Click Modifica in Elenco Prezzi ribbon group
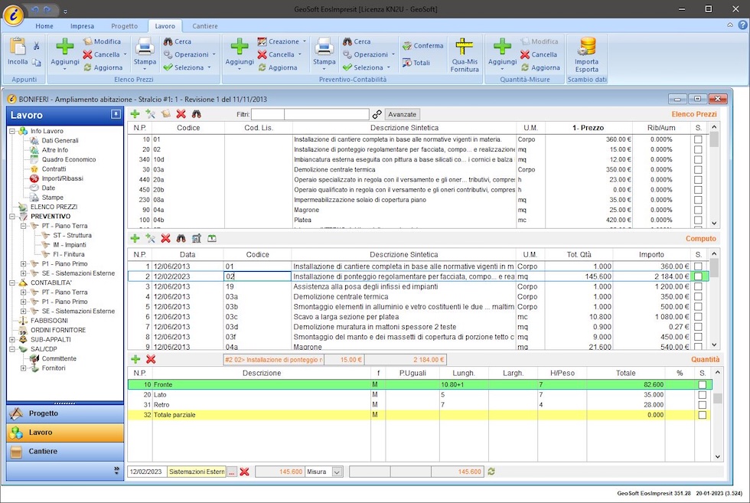This screenshot has height=503, width=750. click(102, 41)
